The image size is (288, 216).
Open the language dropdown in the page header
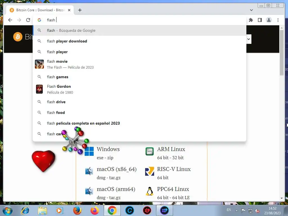(x=249, y=39)
